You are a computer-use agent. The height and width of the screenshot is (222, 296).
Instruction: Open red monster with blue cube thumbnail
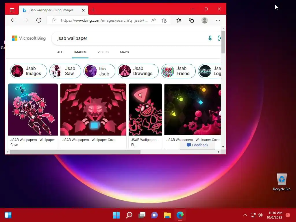click(93, 110)
